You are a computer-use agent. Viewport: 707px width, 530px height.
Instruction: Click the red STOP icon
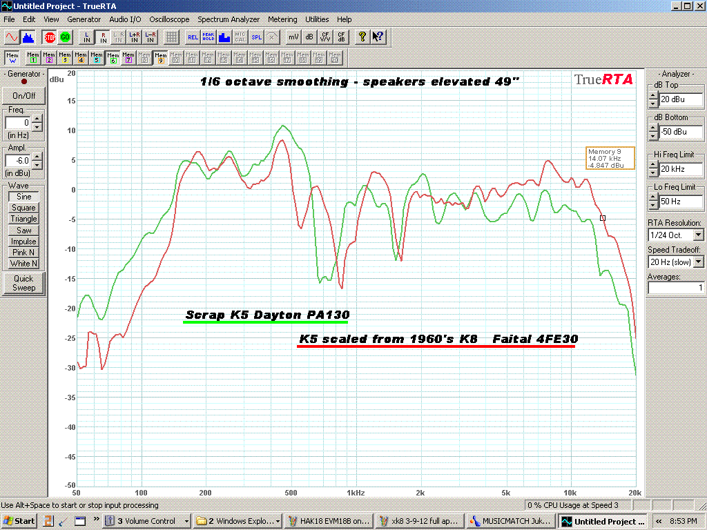[x=50, y=37]
